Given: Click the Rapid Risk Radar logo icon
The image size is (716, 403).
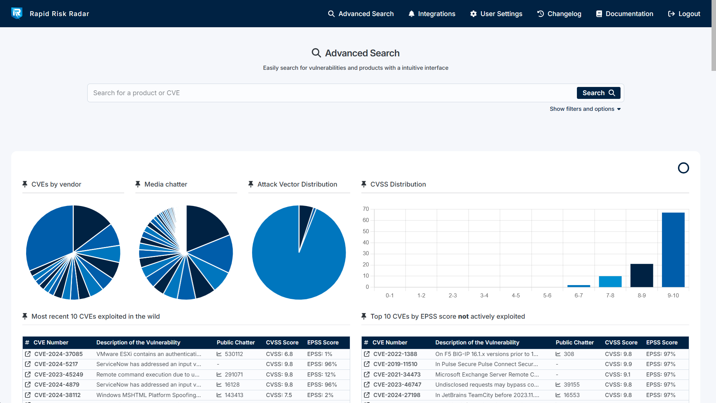Looking at the screenshot, I should tap(17, 13).
